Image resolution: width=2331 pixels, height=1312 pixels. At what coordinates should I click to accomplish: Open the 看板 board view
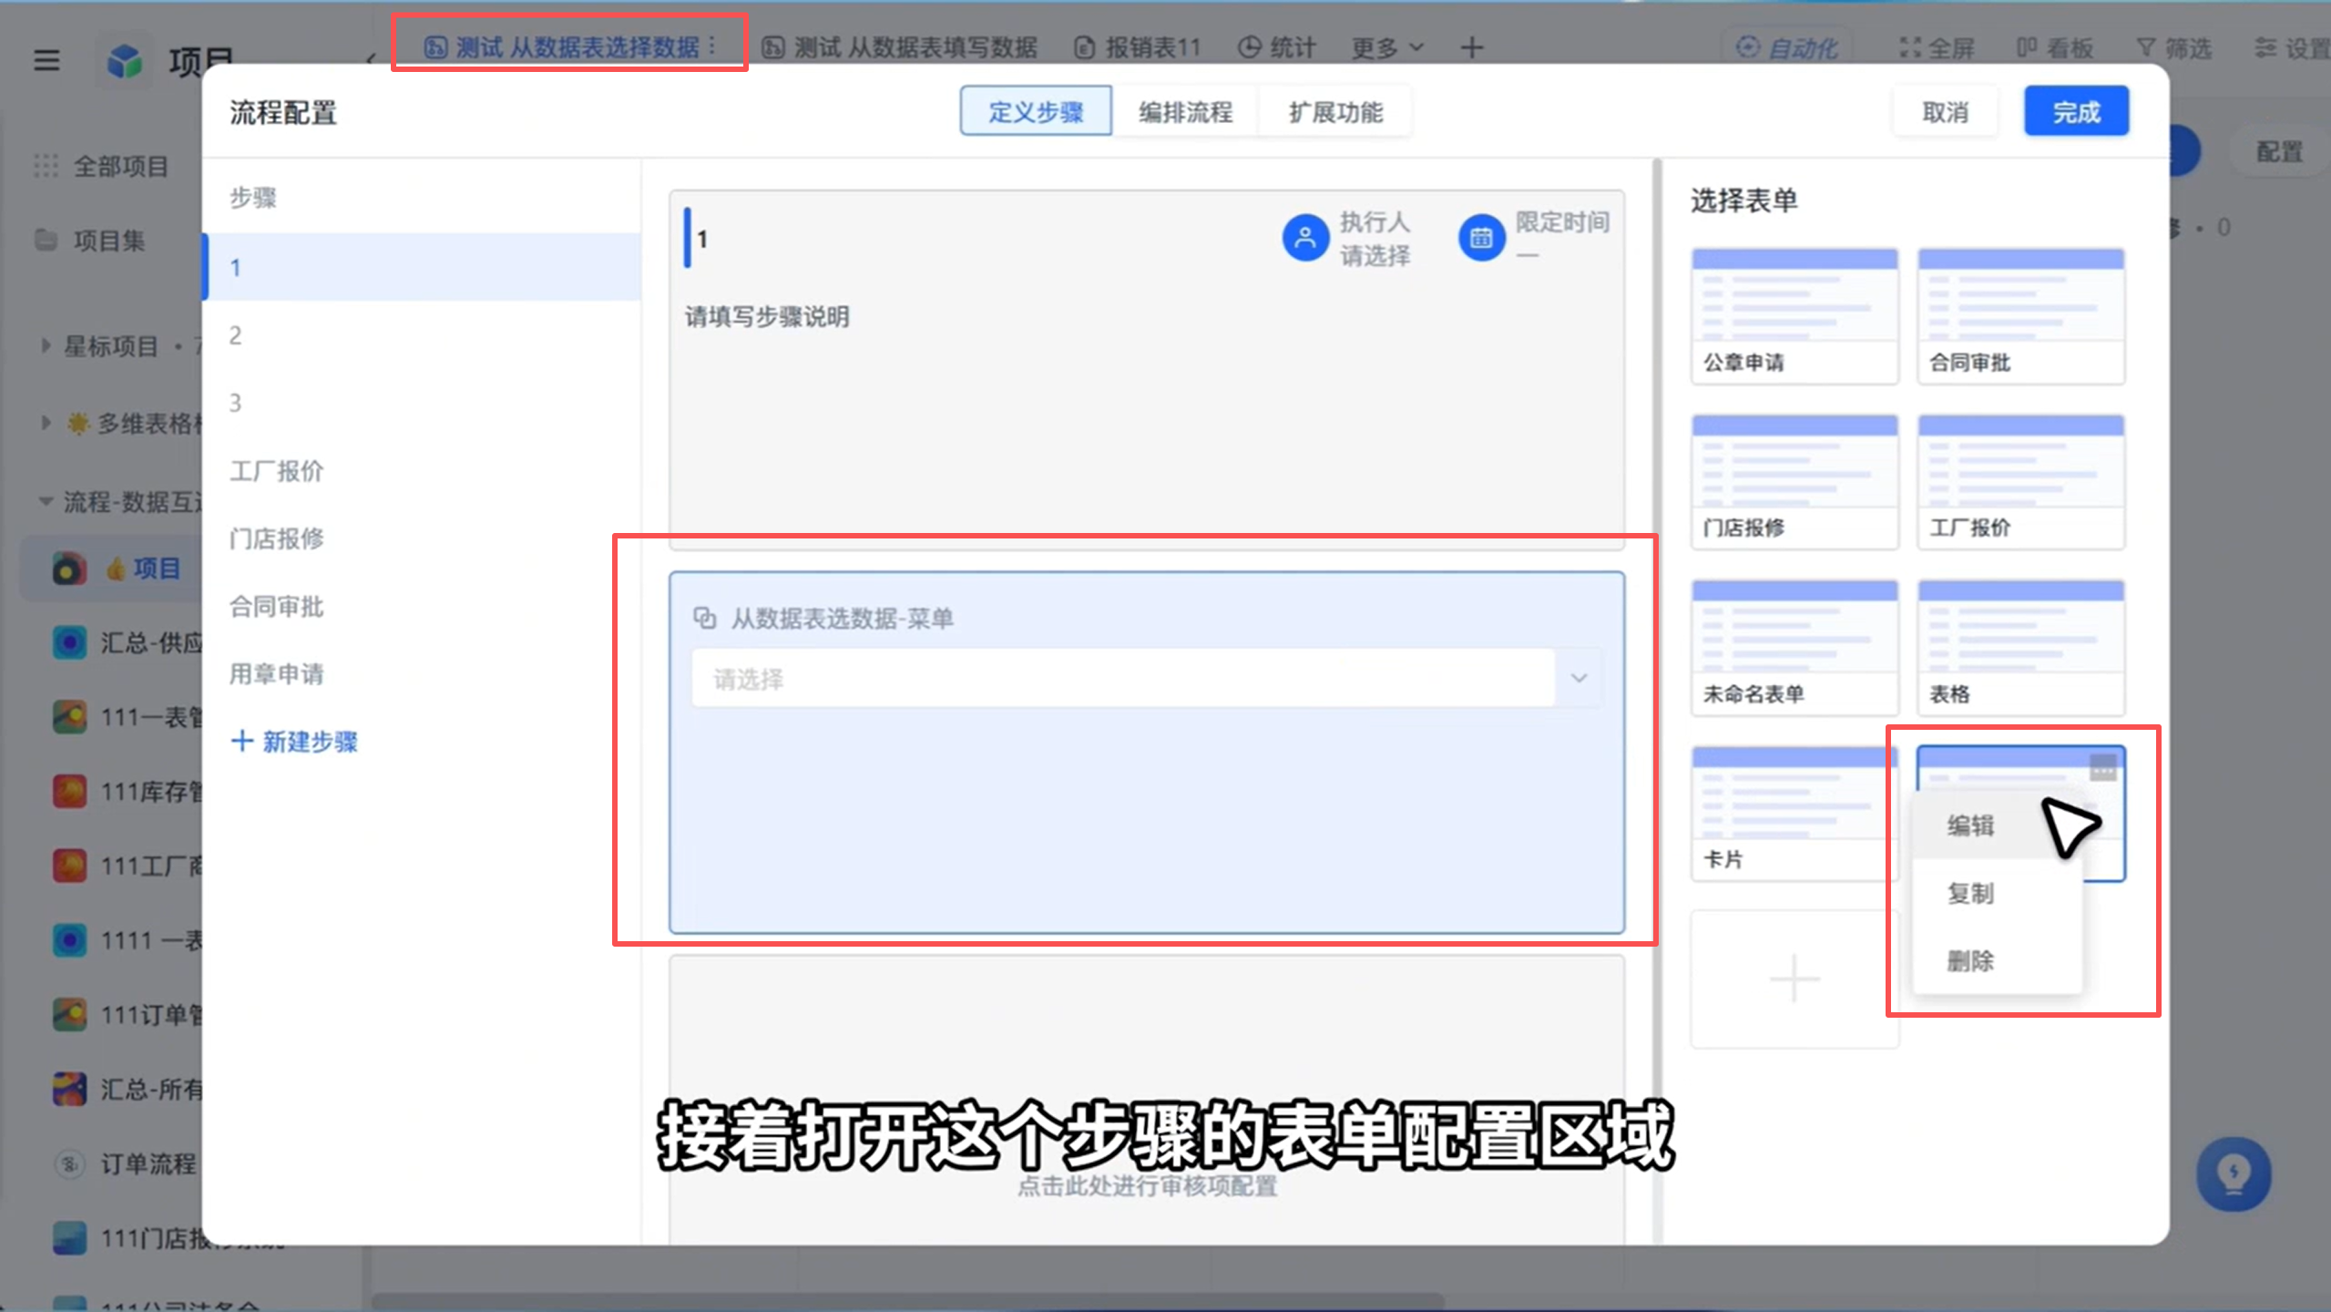point(2055,47)
